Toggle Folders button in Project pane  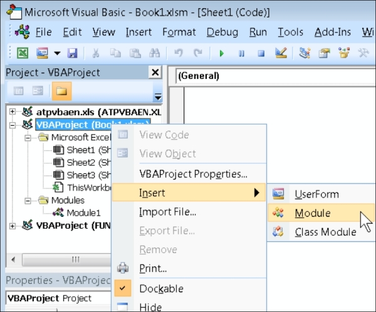pyautogui.click(x=61, y=91)
